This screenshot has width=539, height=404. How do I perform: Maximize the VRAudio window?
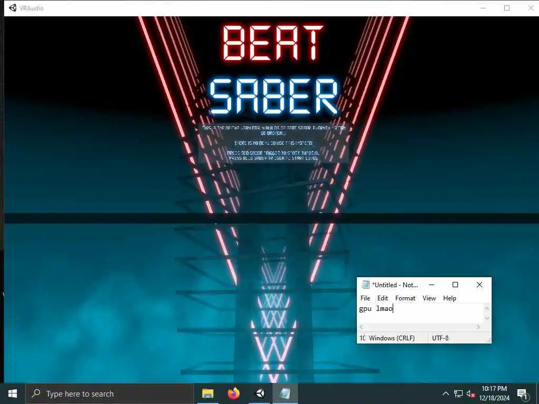click(507, 8)
